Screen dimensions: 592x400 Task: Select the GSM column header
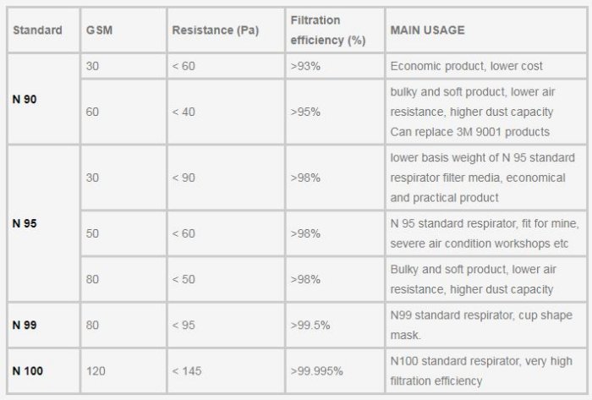click(97, 30)
